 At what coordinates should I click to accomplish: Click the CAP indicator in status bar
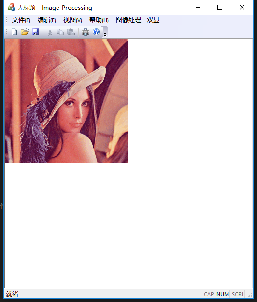point(209,294)
